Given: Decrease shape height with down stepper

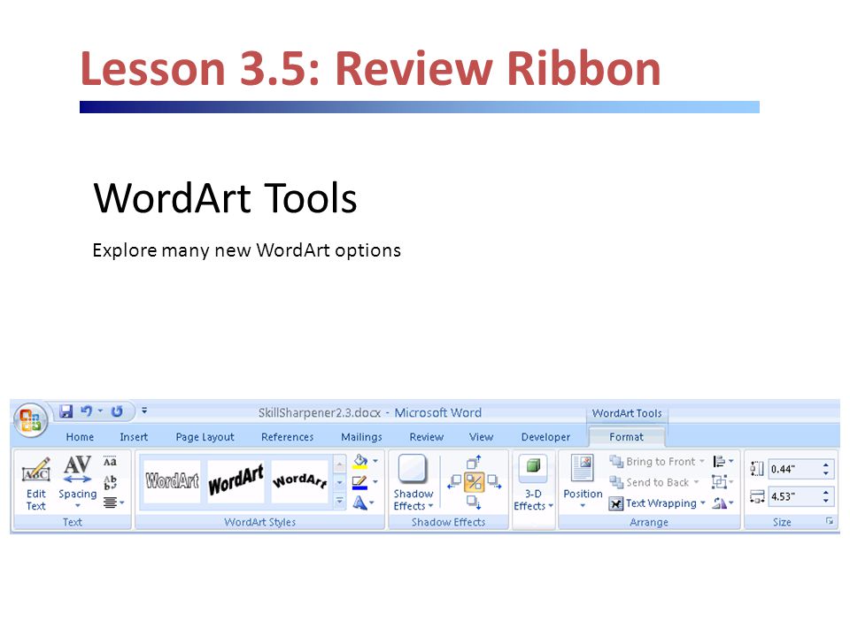Looking at the screenshot, I should [825, 473].
